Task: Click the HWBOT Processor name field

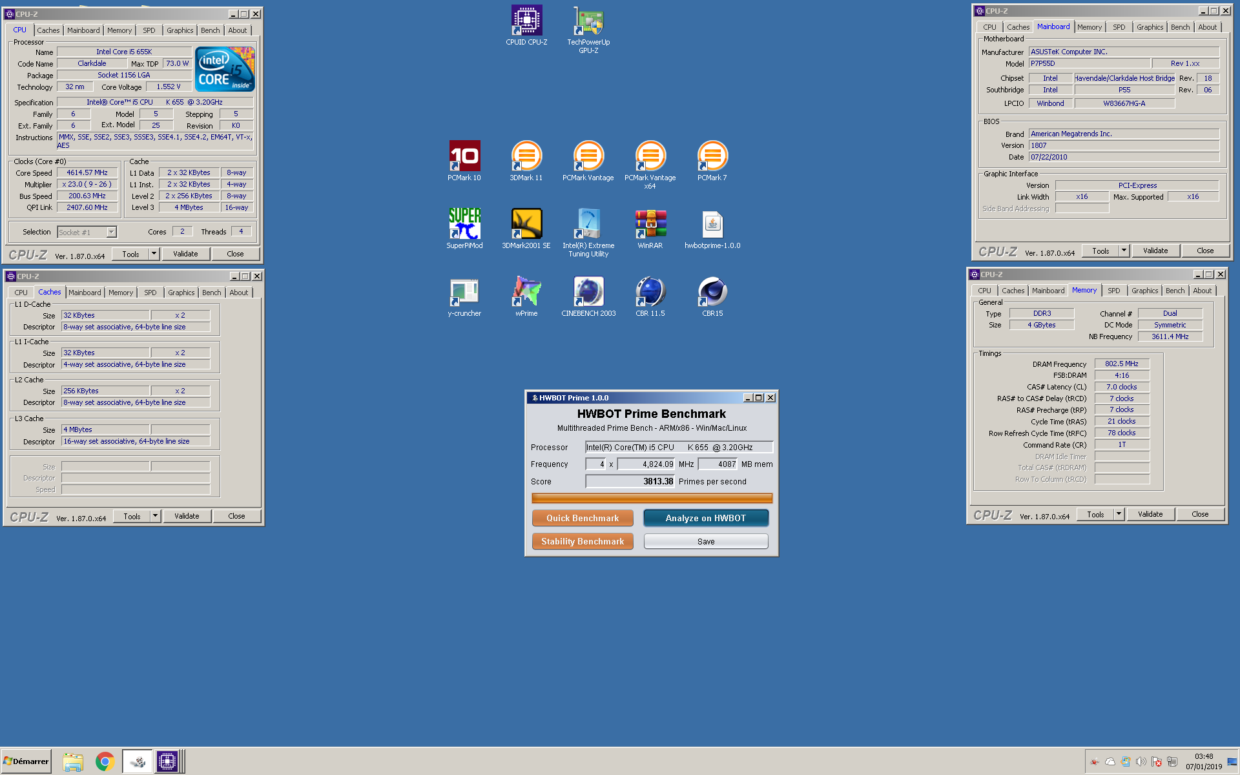Action: (x=679, y=447)
